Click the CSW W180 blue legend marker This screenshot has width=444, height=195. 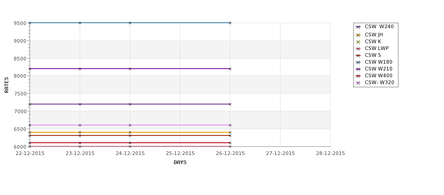tap(358, 62)
